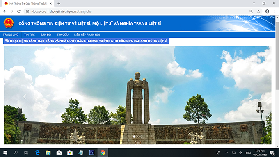279x157 pixels.
Task: Open BẢN ĐỒ menu item
Action: [x=46, y=35]
